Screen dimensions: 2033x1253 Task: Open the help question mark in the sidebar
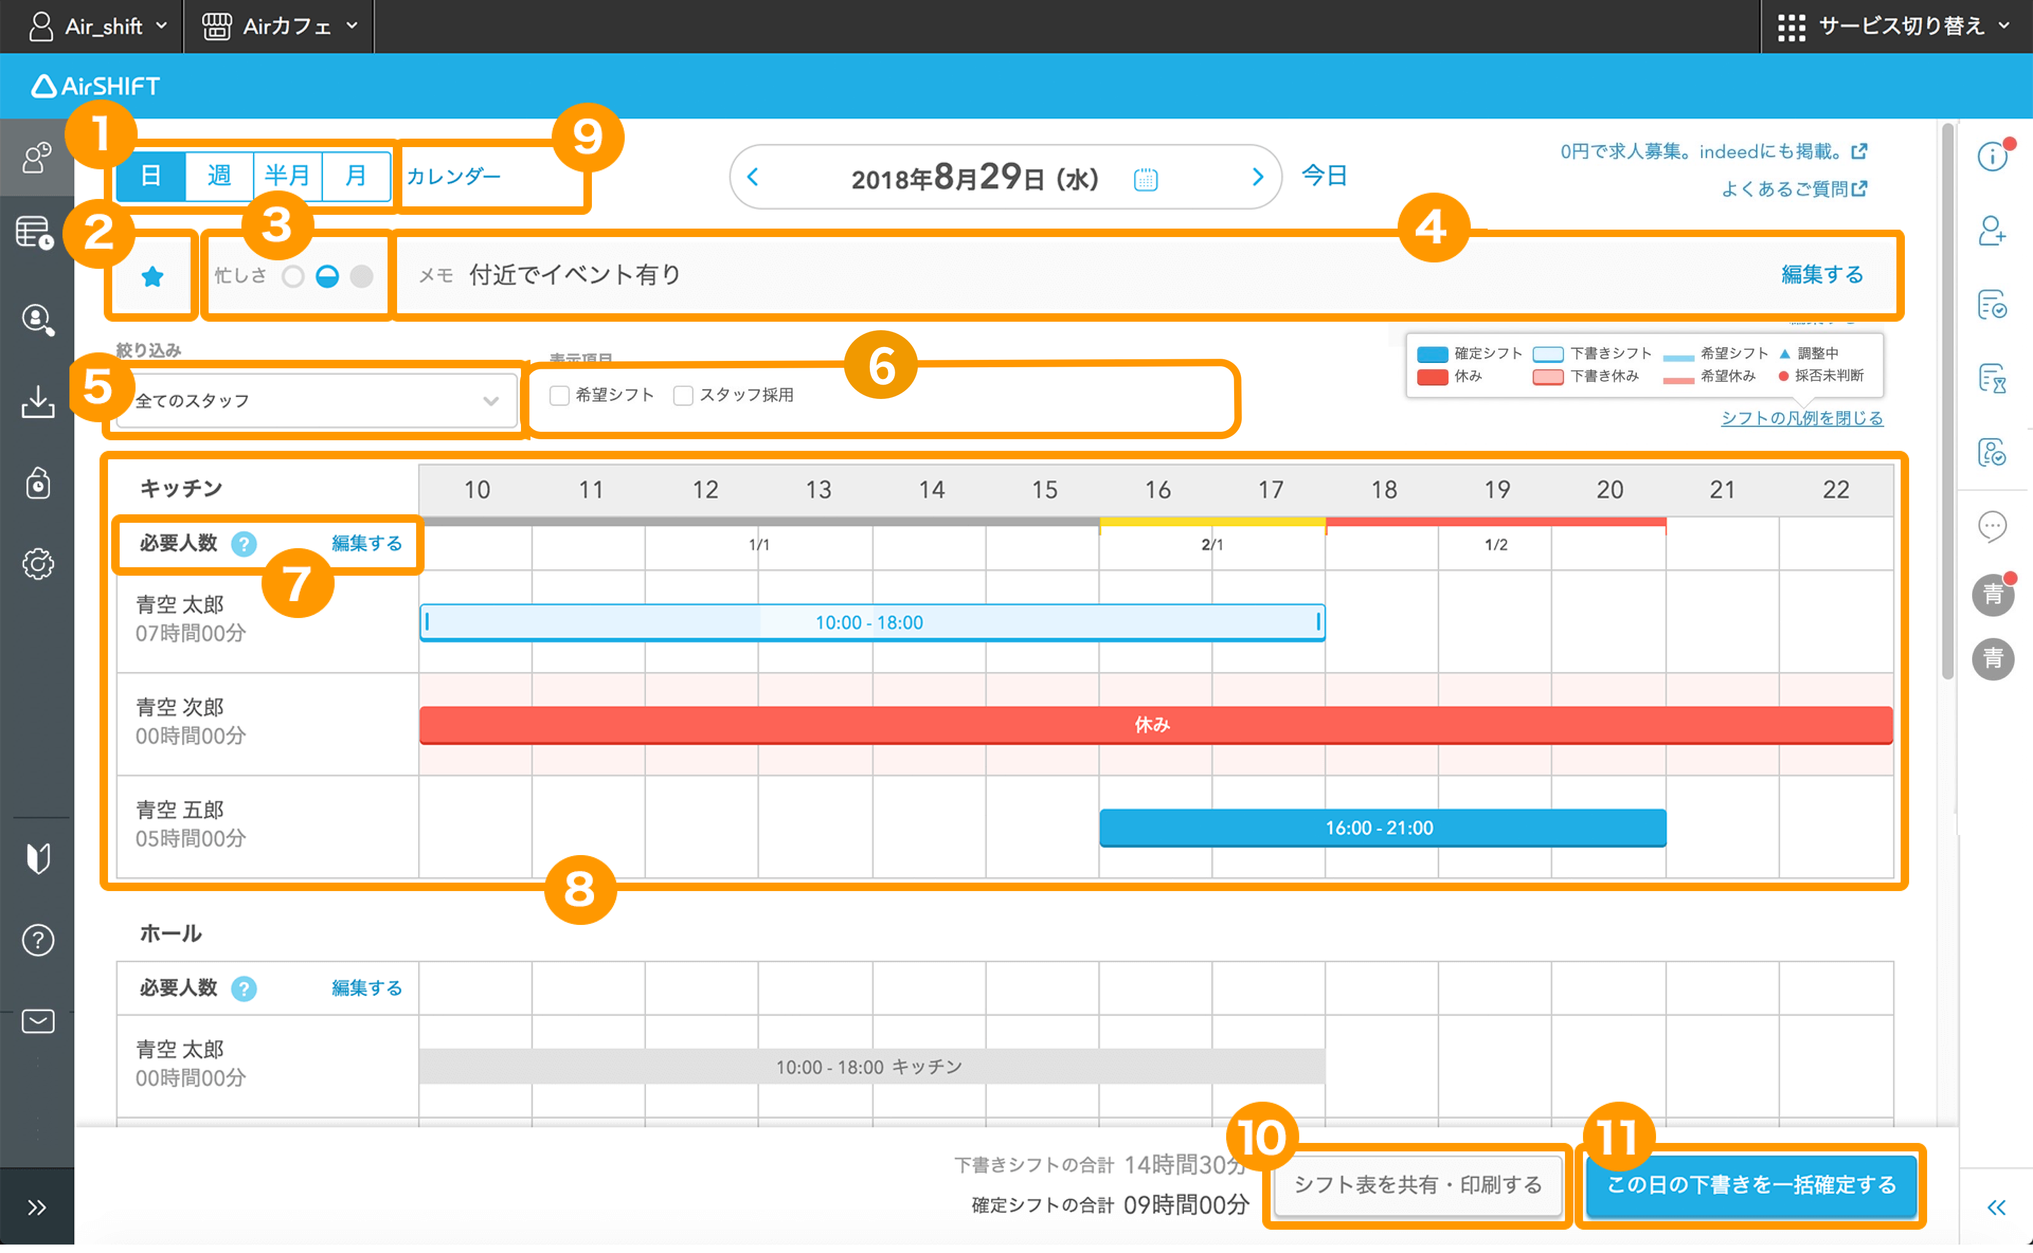point(37,941)
